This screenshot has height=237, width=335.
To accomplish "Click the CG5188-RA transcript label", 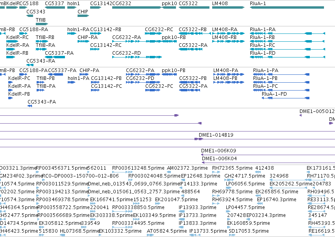I will [x=33, y=29].
